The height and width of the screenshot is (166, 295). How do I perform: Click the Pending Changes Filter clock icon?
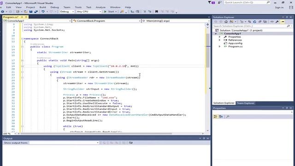click(242, 22)
